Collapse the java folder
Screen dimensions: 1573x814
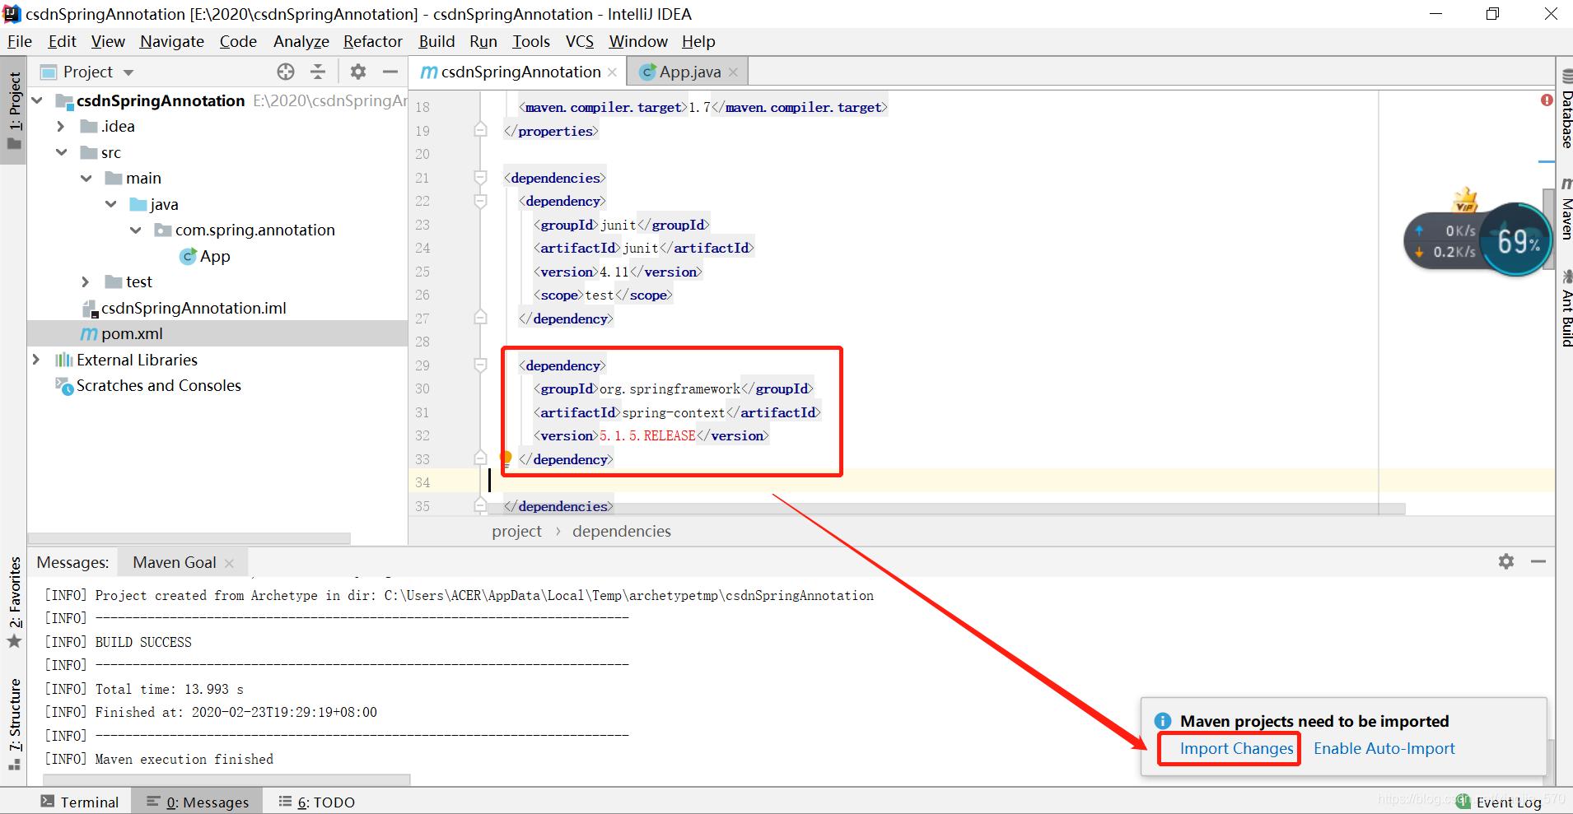coord(111,204)
